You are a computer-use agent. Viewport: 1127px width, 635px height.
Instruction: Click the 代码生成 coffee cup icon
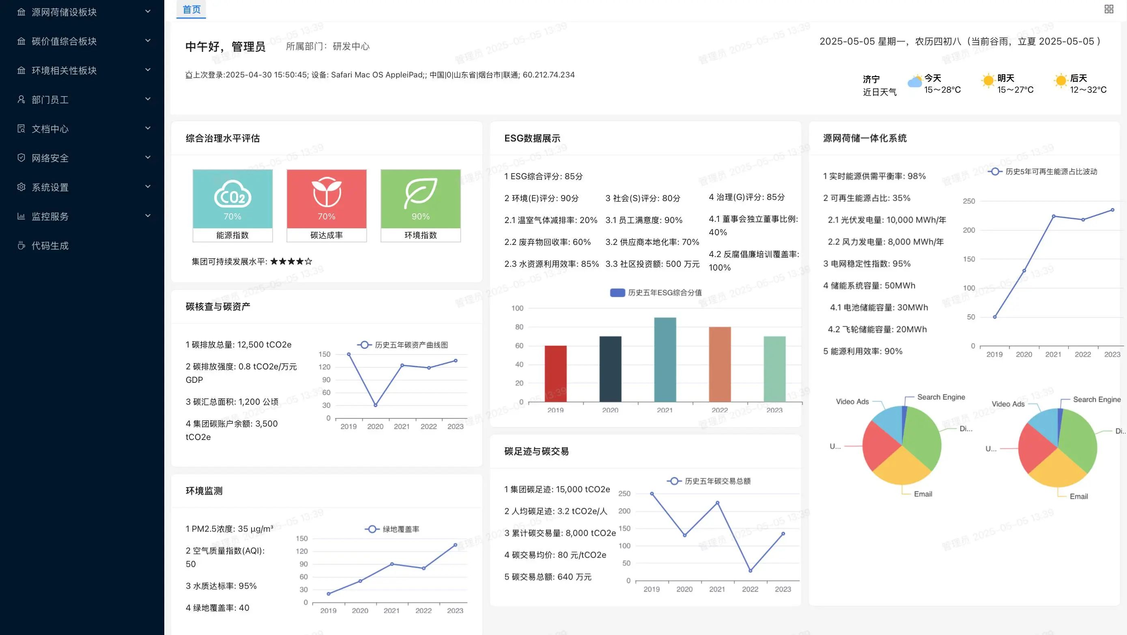pyautogui.click(x=21, y=245)
